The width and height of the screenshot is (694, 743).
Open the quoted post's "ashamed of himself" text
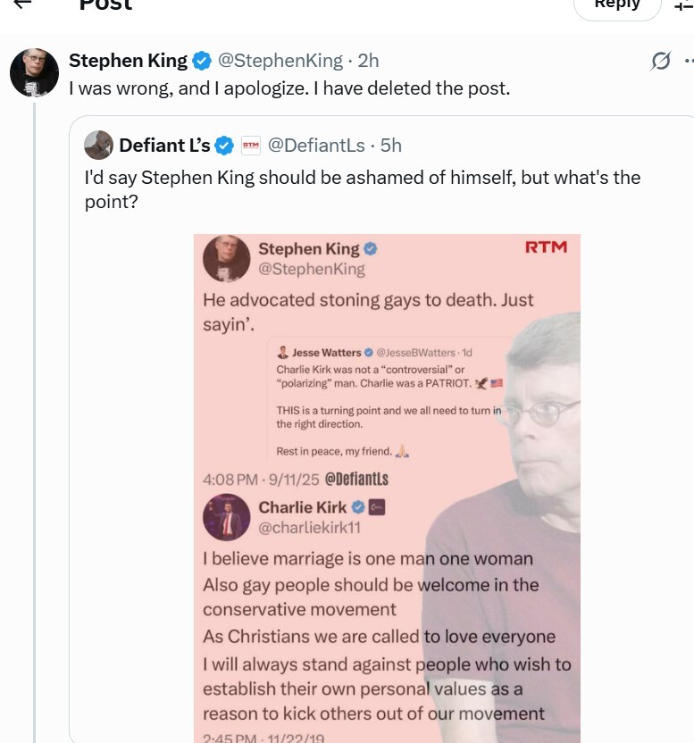click(x=362, y=177)
